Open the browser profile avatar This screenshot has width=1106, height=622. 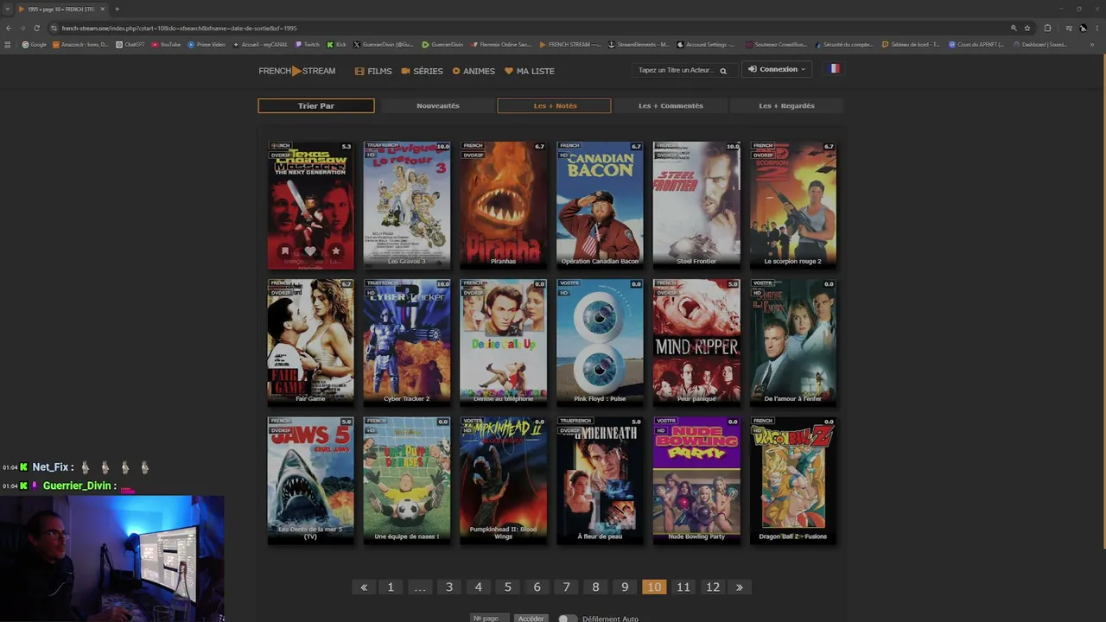tap(1083, 28)
